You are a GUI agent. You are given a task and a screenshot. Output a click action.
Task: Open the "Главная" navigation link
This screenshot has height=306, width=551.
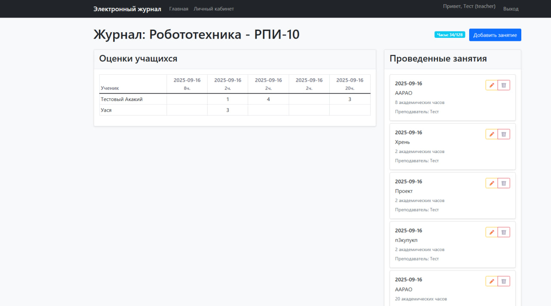click(x=179, y=9)
